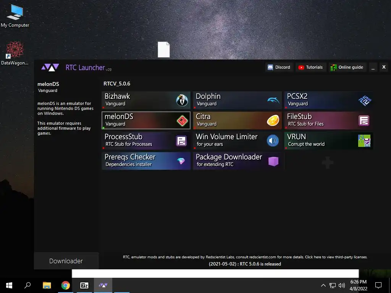Open the Dolphin Vanguard tile

237,100
